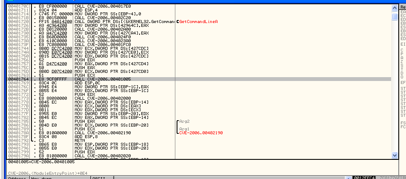Select MOV ECX,DWORD PTR SS:[EBP-20] instruction
This screenshot has height=179, width=406.
tap(112, 125)
